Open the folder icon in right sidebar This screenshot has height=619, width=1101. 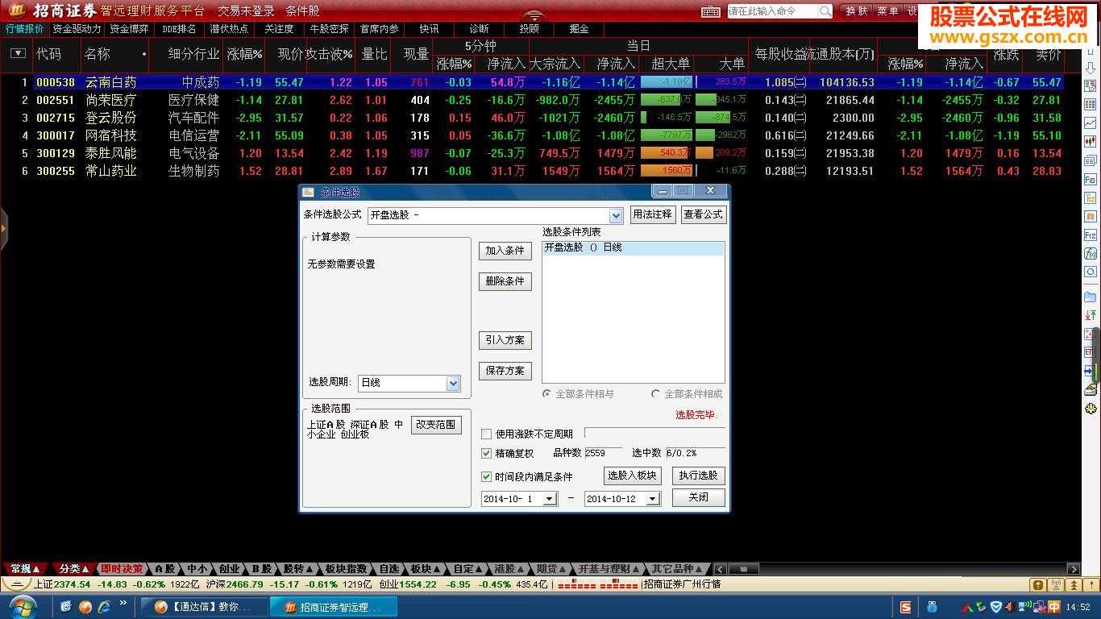tap(1090, 297)
